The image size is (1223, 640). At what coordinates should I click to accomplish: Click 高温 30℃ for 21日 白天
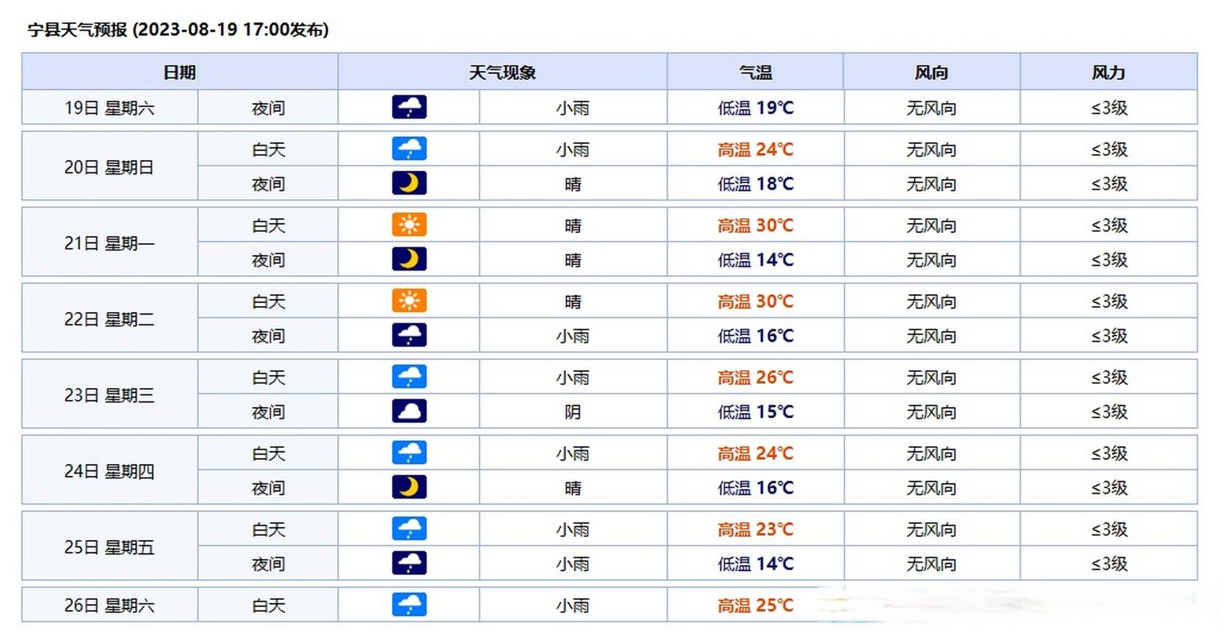click(756, 226)
